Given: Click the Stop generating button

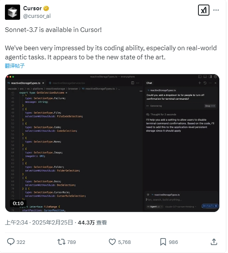Looking at the screenshot, I should click(x=210, y=106).
